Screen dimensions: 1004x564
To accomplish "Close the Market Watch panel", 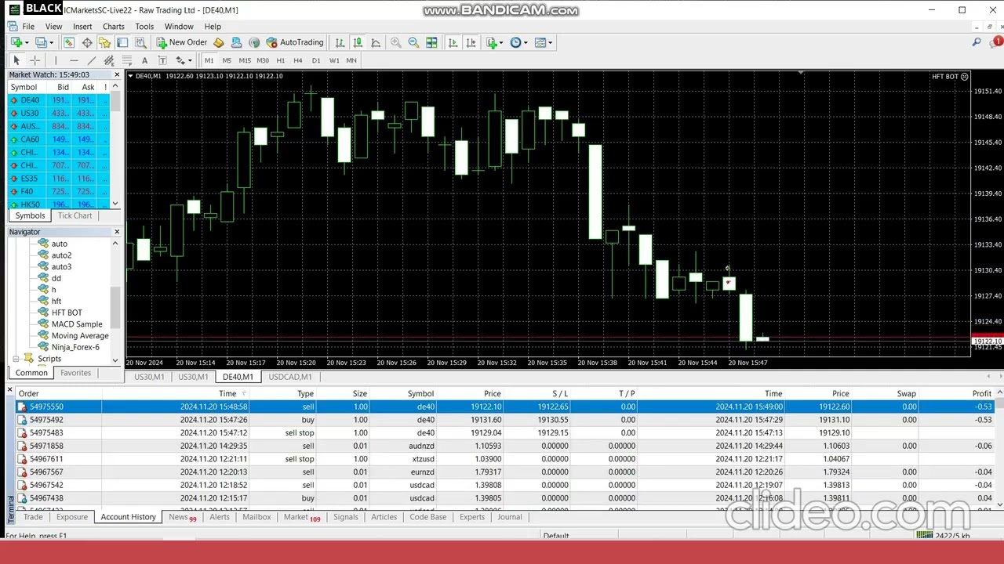I will click(x=117, y=74).
